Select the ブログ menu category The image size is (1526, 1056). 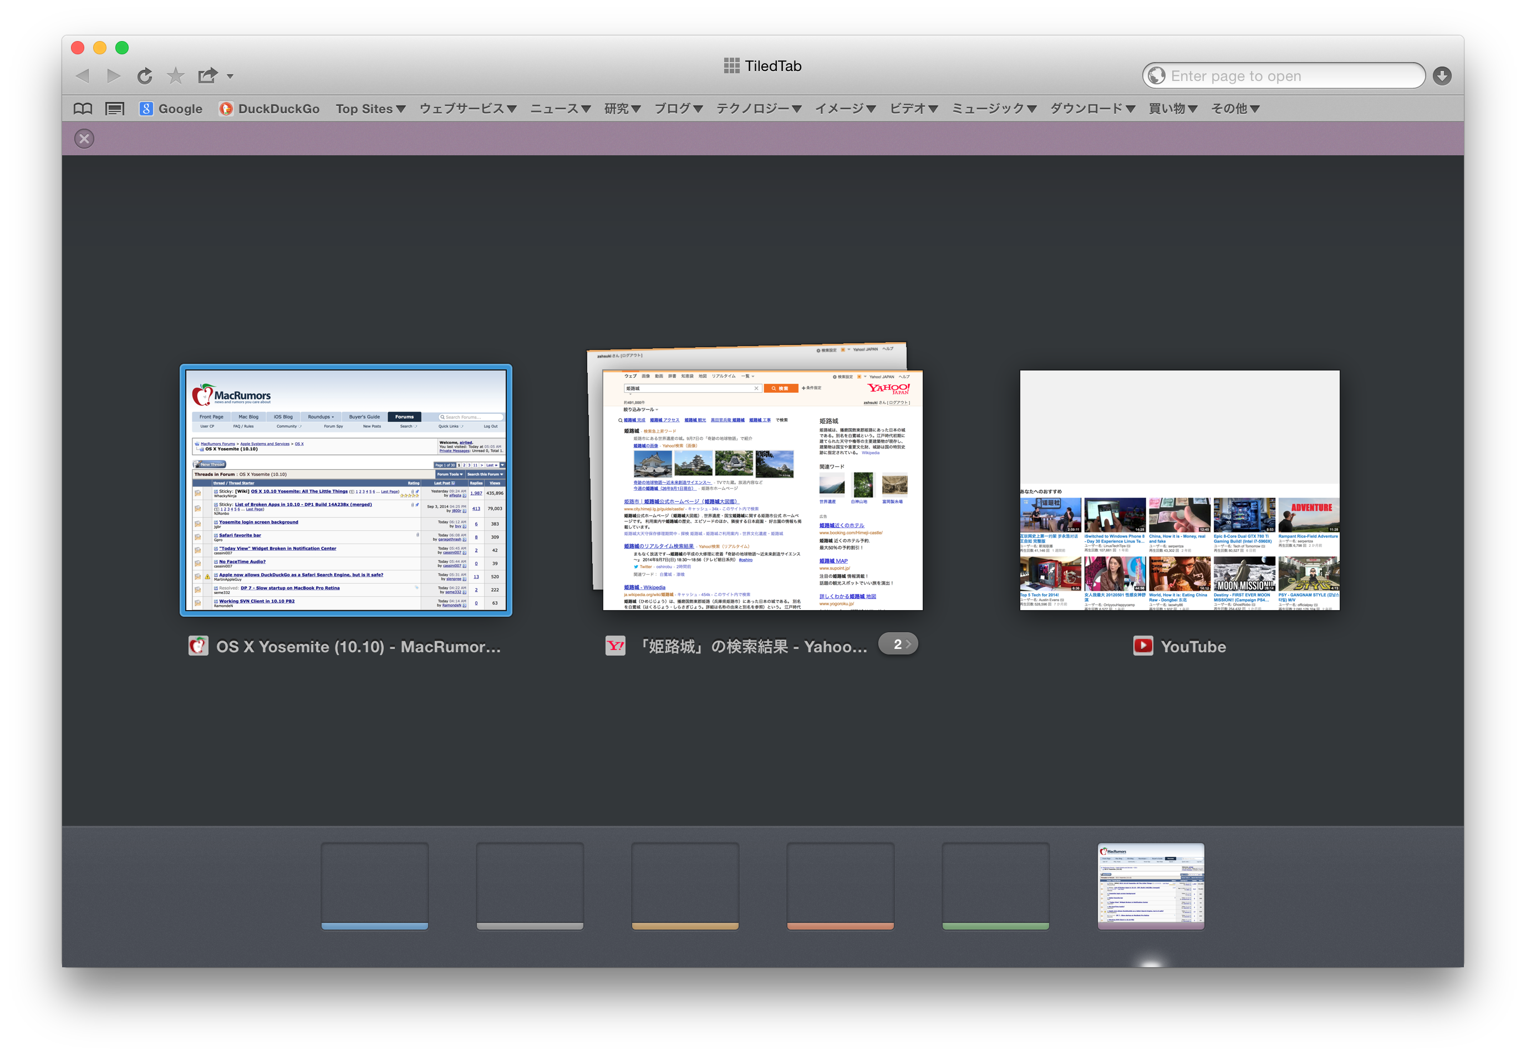tap(677, 108)
